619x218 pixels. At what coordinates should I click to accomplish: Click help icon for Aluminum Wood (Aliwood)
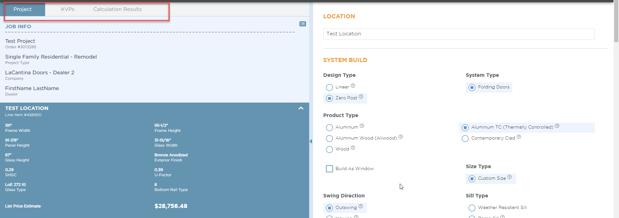coord(400,137)
